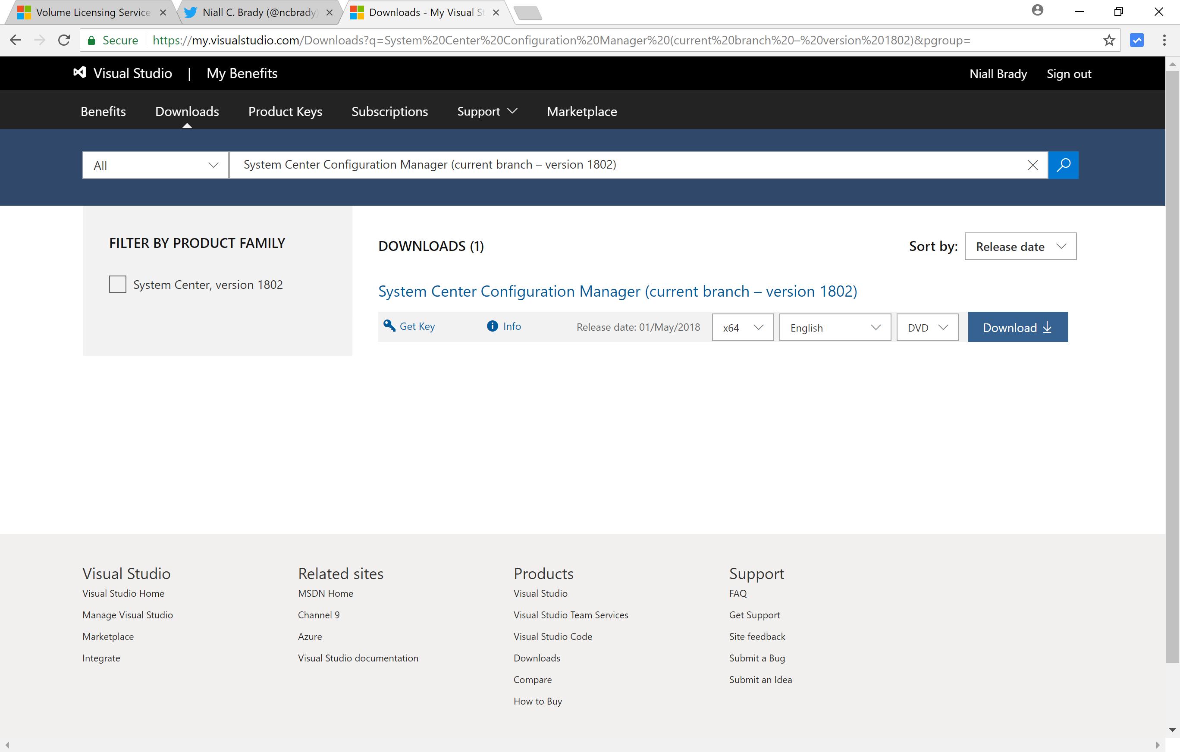Open the How to Buy footer link
Viewport: 1180px width, 752px height.
pos(537,701)
